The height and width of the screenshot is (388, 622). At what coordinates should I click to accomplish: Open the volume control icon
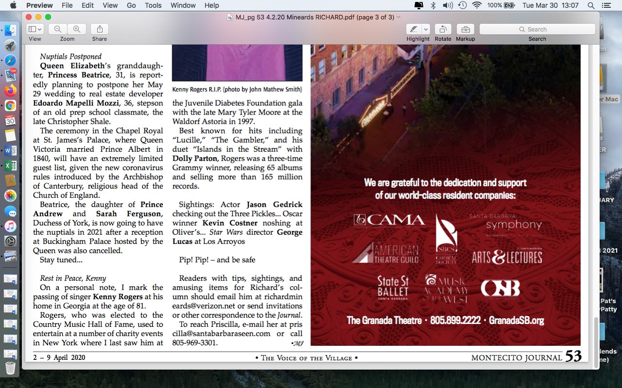click(x=448, y=5)
